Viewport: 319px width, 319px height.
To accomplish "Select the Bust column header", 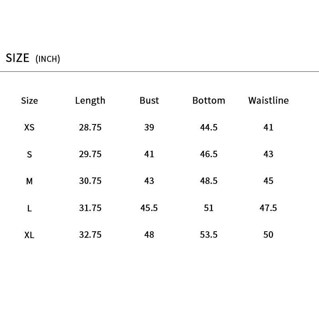I will (x=149, y=100).
